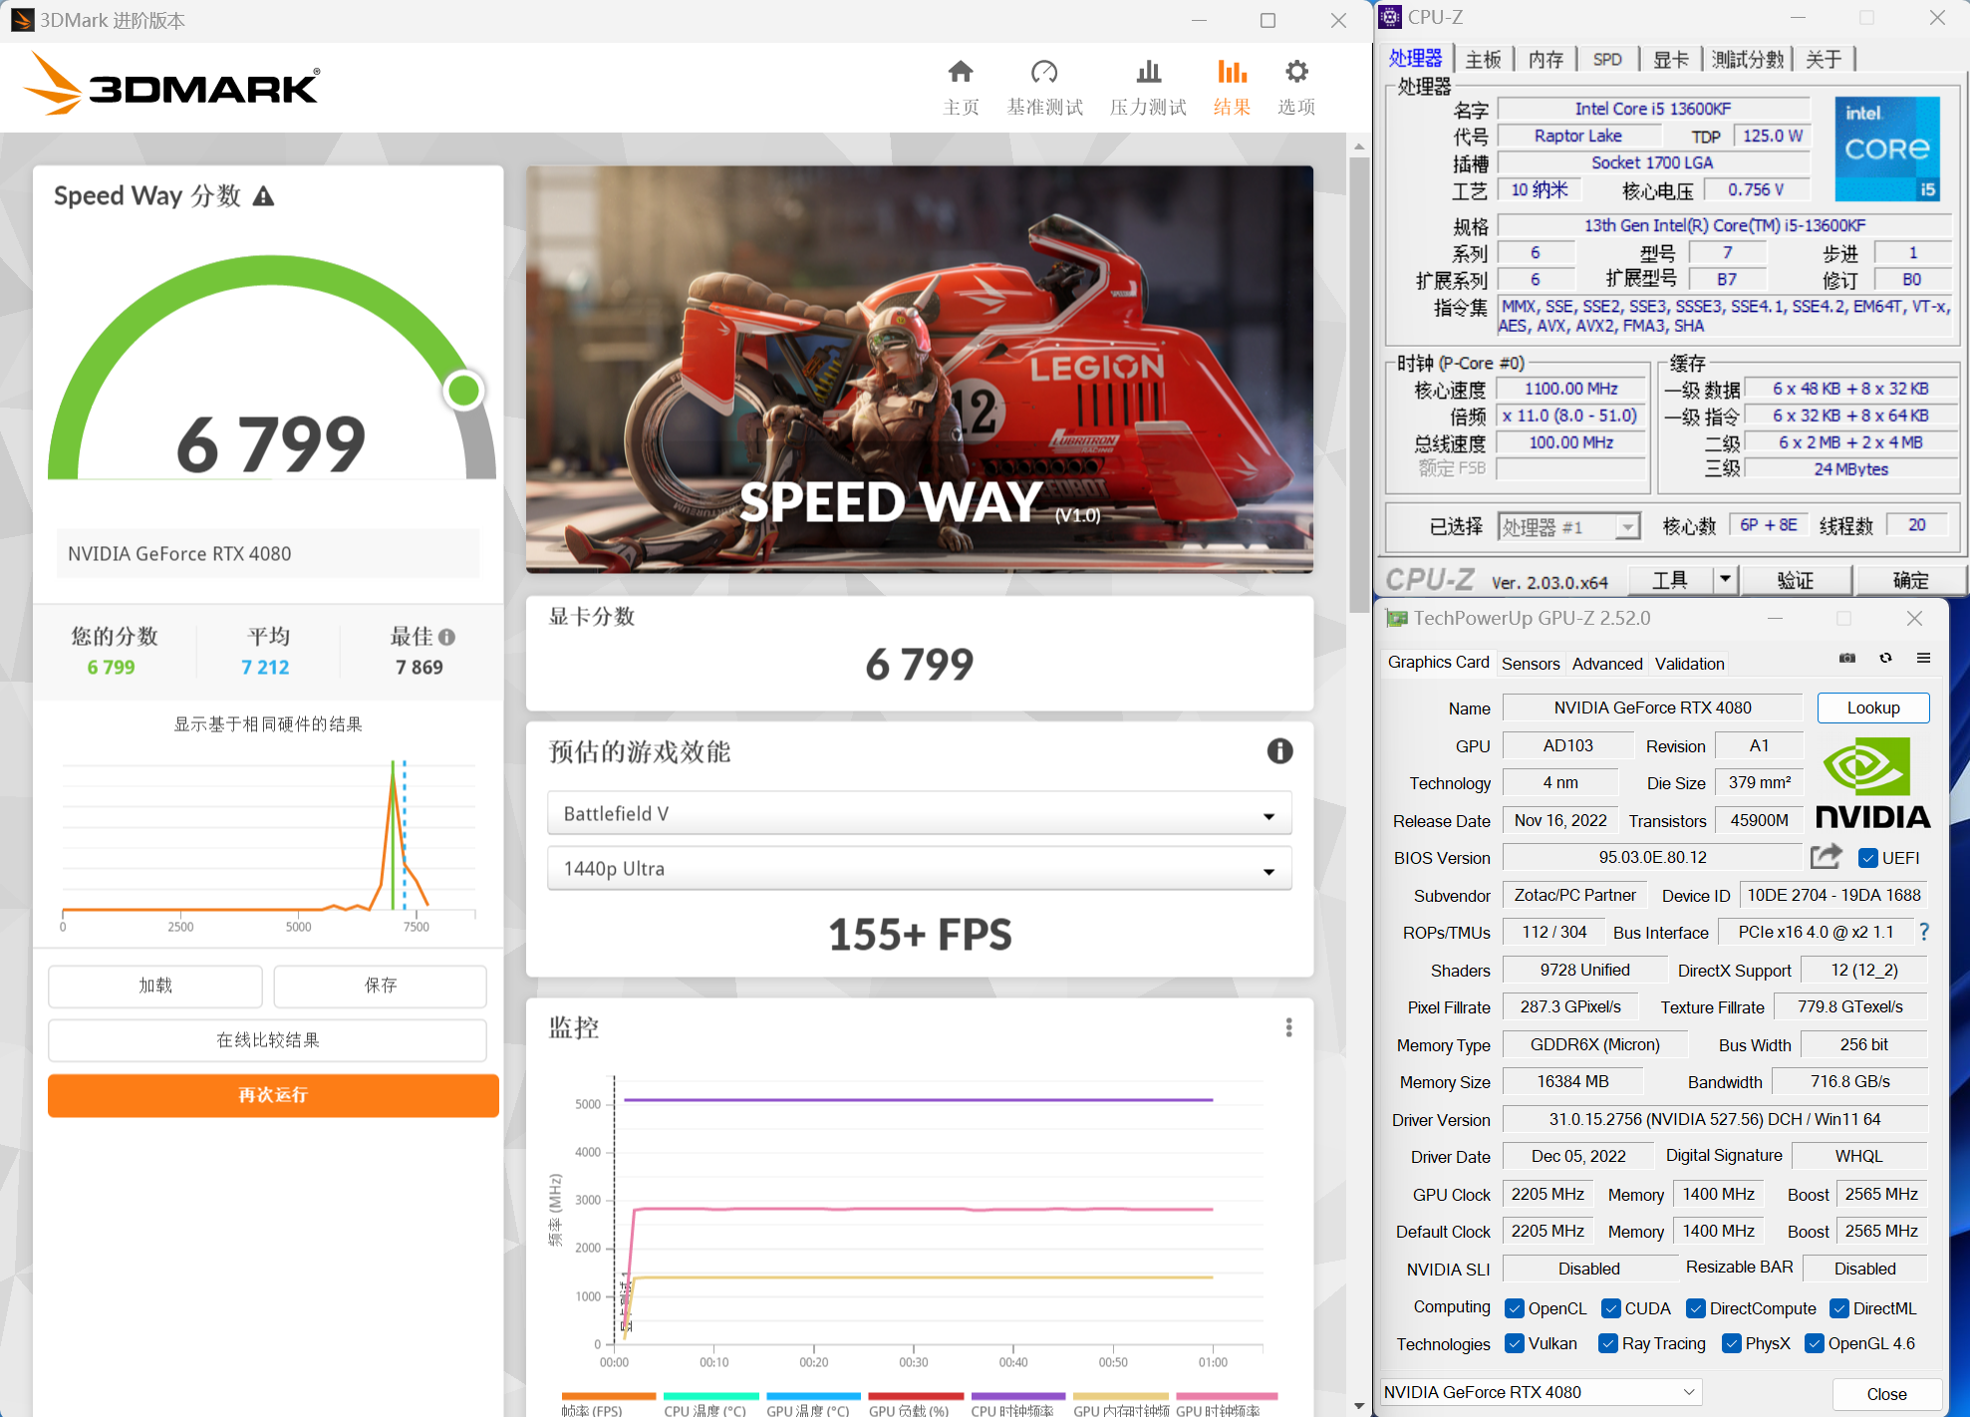Toggle the Ray Tracing technology checkbox
Image resolution: width=1970 pixels, height=1417 pixels.
1607,1343
